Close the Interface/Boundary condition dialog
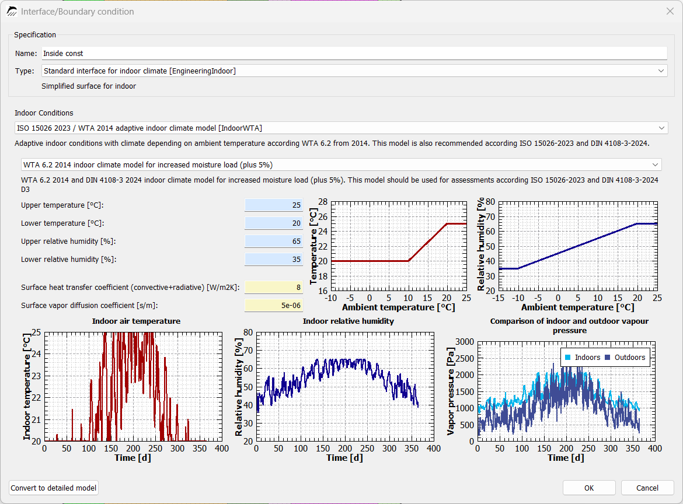This screenshot has height=504, width=683. (x=670, y=11)
